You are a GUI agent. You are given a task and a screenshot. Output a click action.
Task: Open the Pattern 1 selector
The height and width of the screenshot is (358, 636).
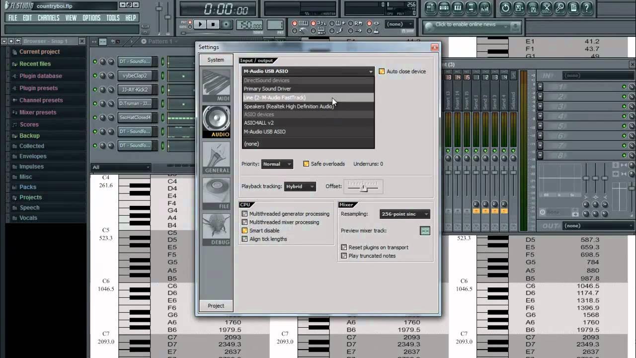[160, 41]
